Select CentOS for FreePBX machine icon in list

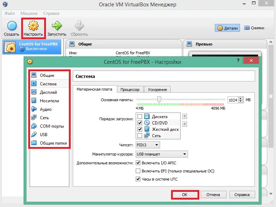pyautogui.click(x=11, y=47)
